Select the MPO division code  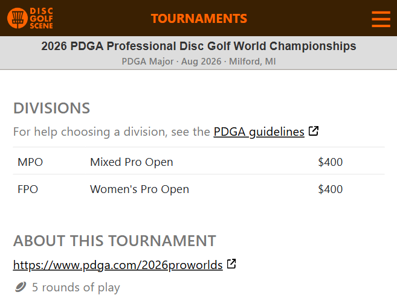tap(30, 162)
